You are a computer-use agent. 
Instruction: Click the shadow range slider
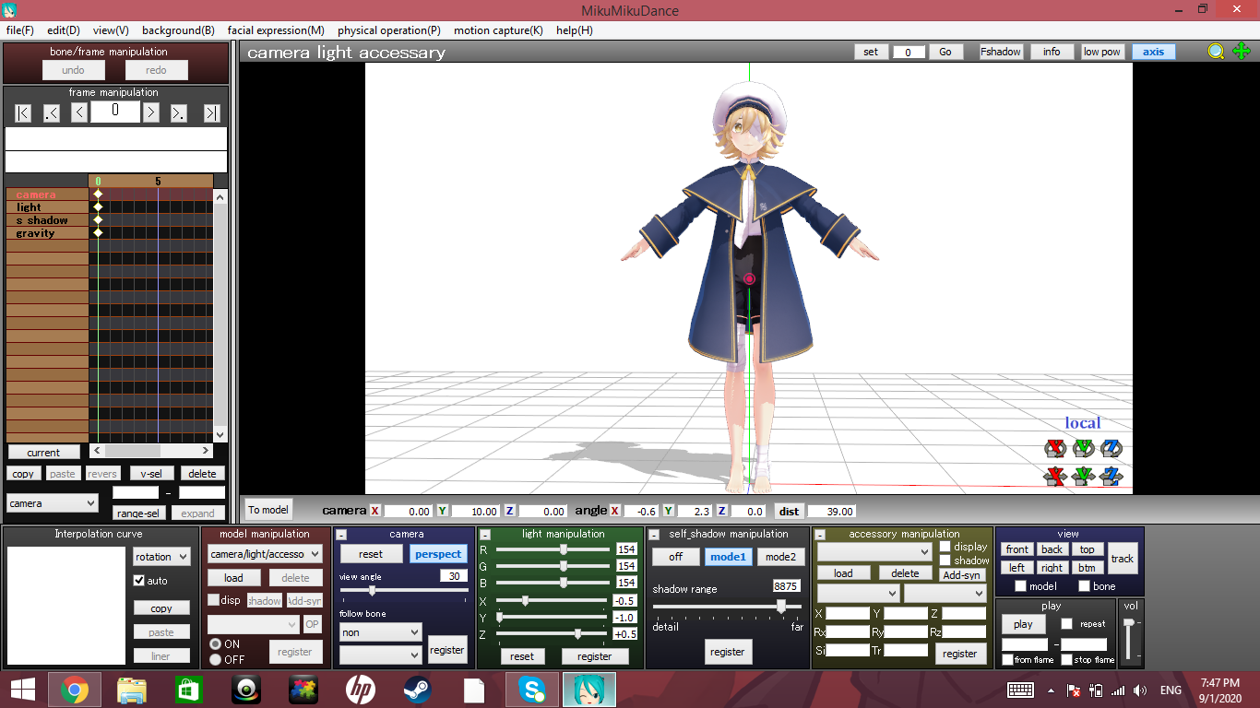click(728, 606)
